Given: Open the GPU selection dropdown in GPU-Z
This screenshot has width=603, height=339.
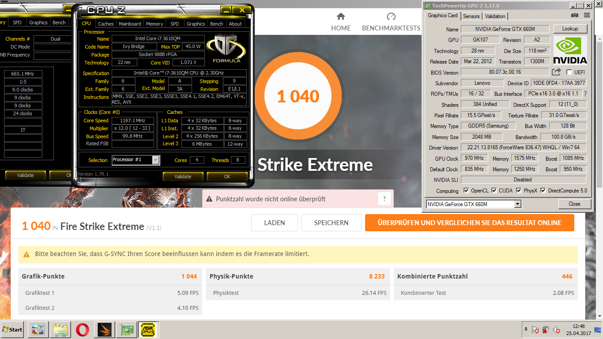Looking at the screenshot, I should 518,204.
